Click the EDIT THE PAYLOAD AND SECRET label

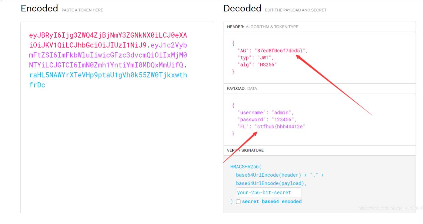coord(296,10)
